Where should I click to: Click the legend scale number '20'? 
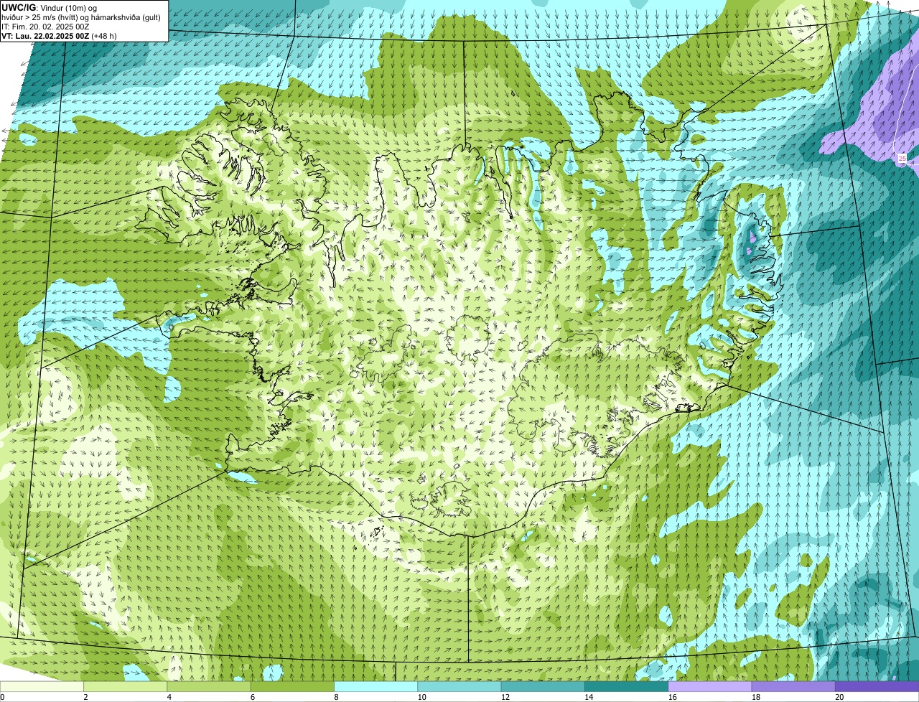click(x=839, y=696)
